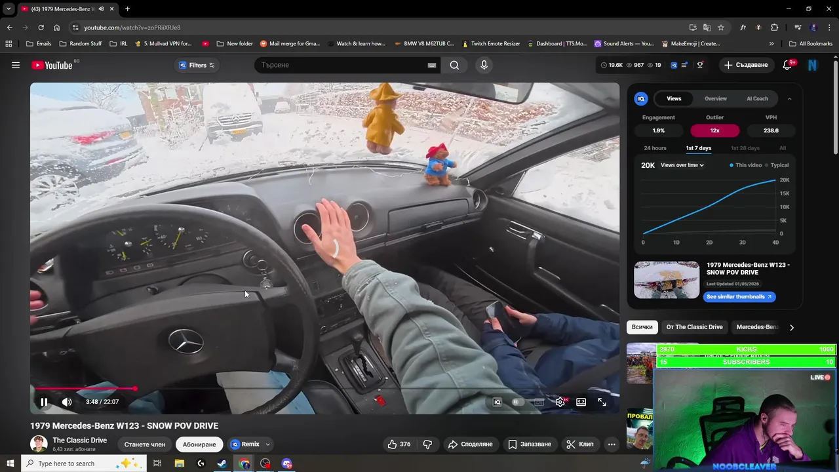The image size is (839, 472).
Task: Open File Explorer in the taskbar
Action: tap(180, 463)
